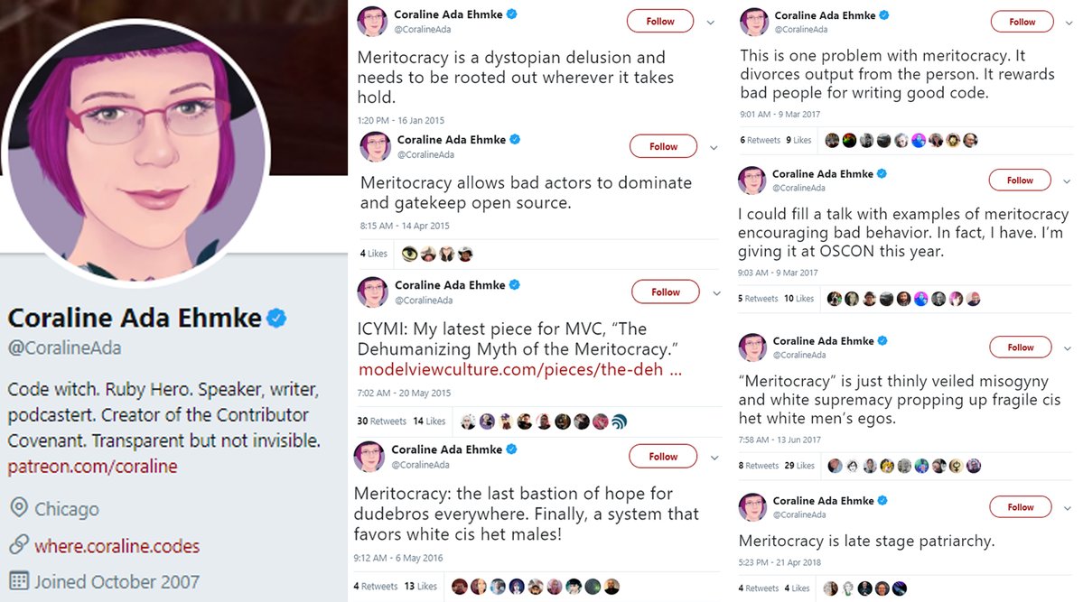This screenshot has width=1083, height=602.
Task: Click a liker's avatar under the OSCON tweet
Action: click(x=833, y=298)
